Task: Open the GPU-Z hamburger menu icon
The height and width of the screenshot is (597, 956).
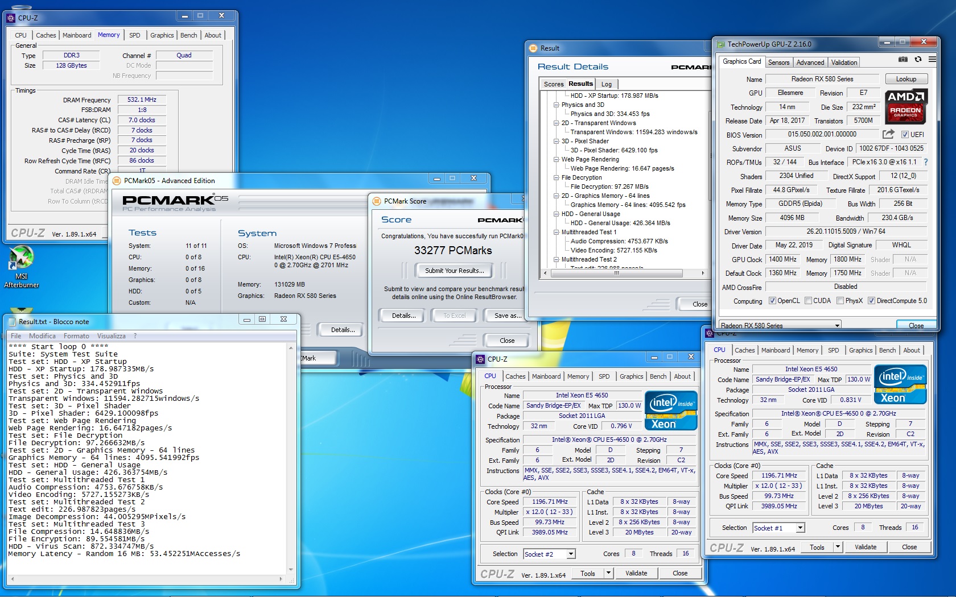Action: point(932,59)
